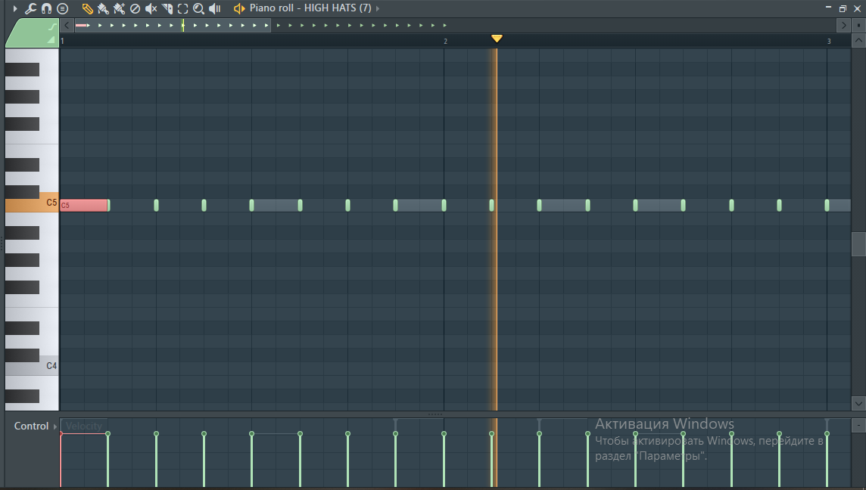866x490 pixels.
Task: Click the vertical scrollbar down arrow
Action: point(858,403)
